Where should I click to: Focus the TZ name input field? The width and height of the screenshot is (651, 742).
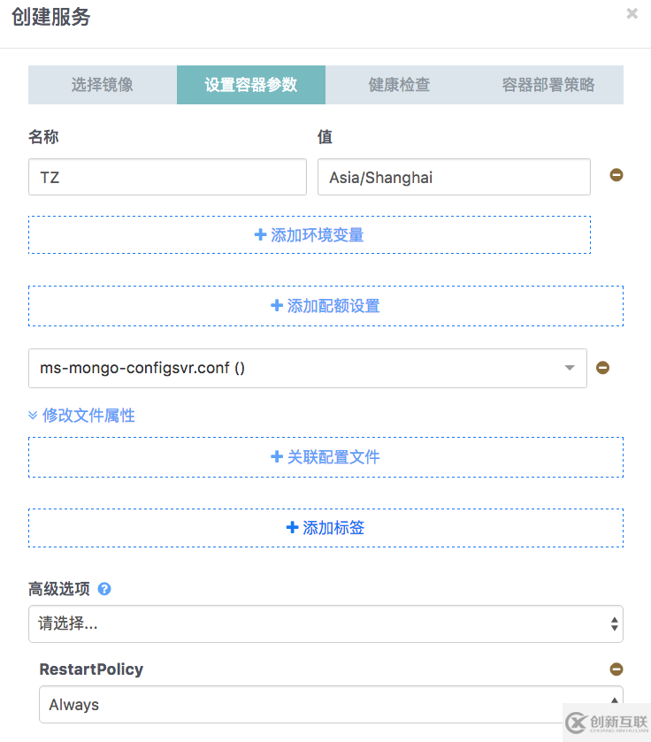click(x=167, y=177)
